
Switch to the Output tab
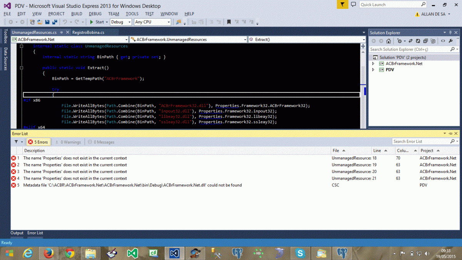point(17,233)
